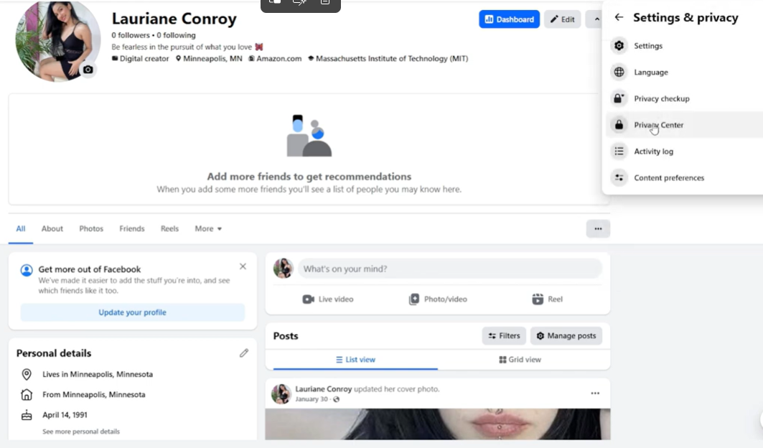Click See more personal details link

[x=81, y=431]
